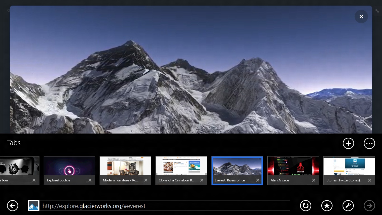Open a new tab with the plus icon
Image resolution: width=382 pixels, height=215 pixels.
(348, 143)
